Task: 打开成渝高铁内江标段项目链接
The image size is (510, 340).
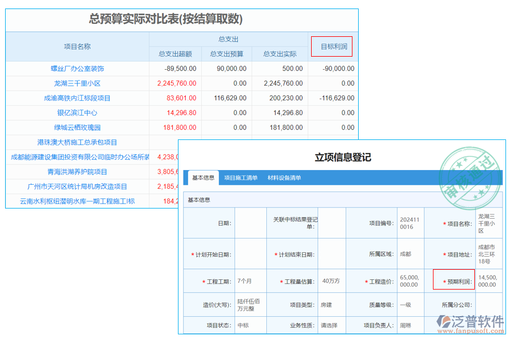Action: pyautogui.click(x=76, y=98)
